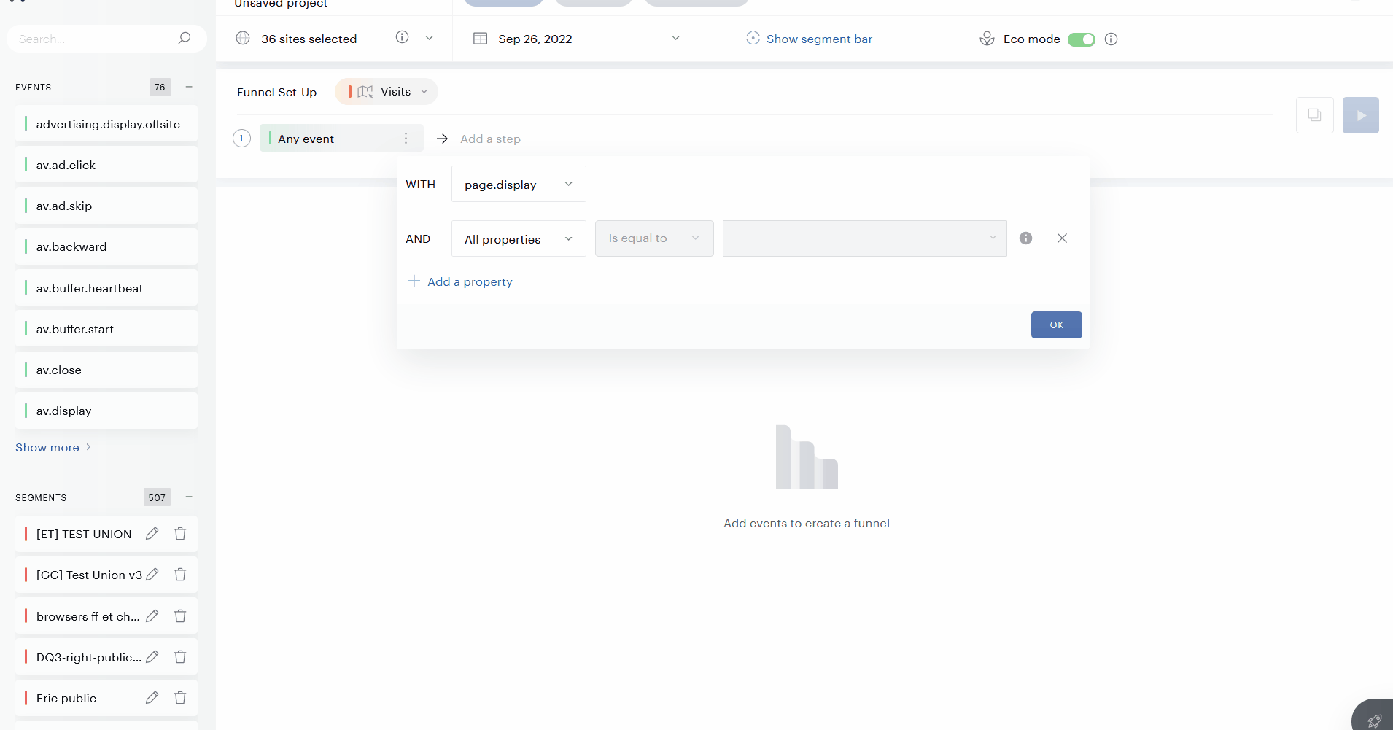
Task: Open the page.display event dropdown
Action: pyautogui.click(x=518, y=185)
